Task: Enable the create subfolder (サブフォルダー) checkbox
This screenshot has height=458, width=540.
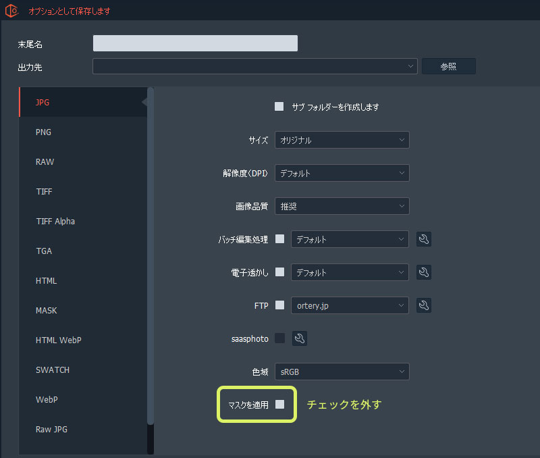Action: pos(279,107)
